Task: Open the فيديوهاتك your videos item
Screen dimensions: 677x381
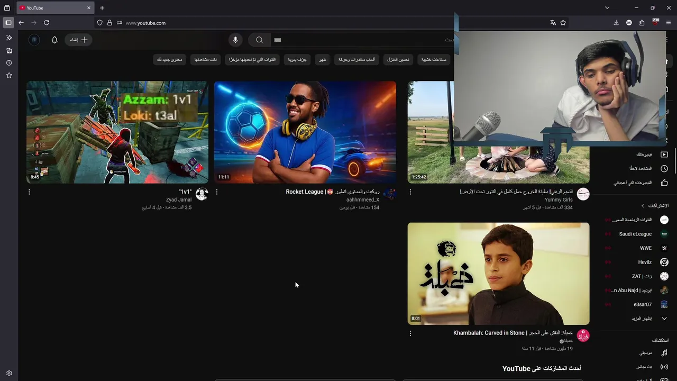Action: (652, 155)
